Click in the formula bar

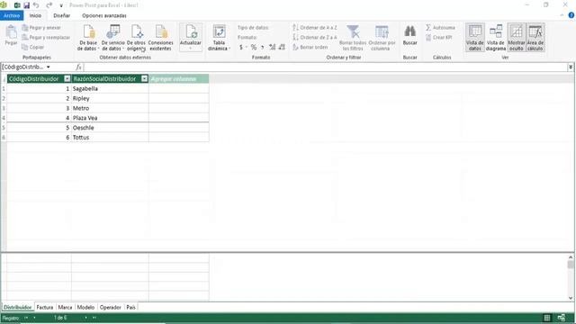[326, 67]
